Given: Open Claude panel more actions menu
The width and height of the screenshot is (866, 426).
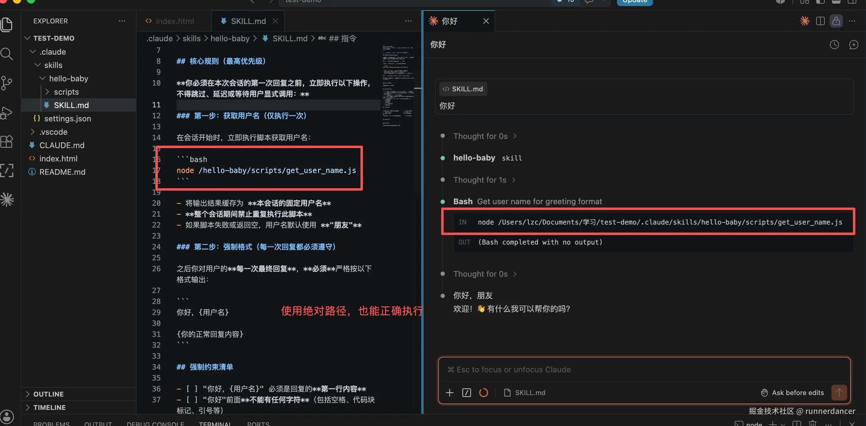Looking at the screenshot, I should (x=852, y=21).
